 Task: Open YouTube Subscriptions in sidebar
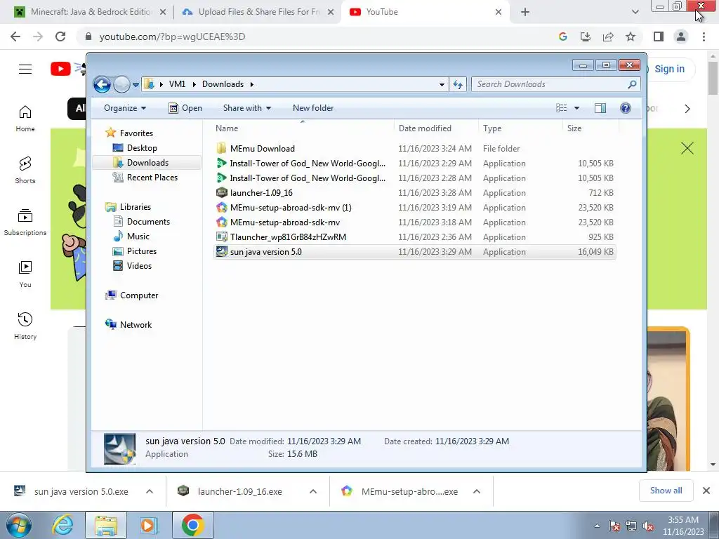(x=25, y=222)
